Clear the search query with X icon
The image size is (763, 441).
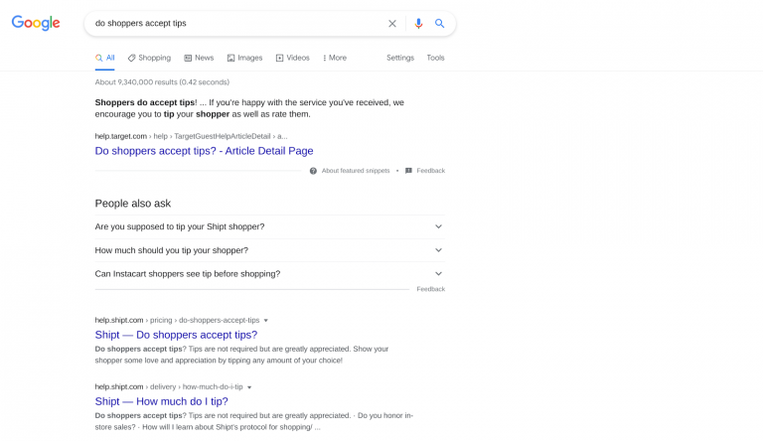[x=392, y=24]
